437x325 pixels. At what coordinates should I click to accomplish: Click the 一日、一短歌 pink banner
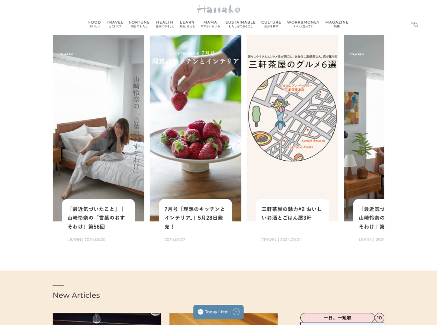(338, 318)
